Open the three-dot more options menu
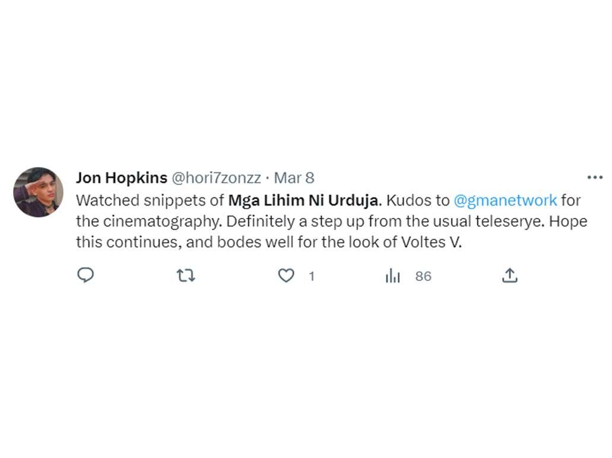Screen dimensions: 612x458 click(x=594, y=177)
